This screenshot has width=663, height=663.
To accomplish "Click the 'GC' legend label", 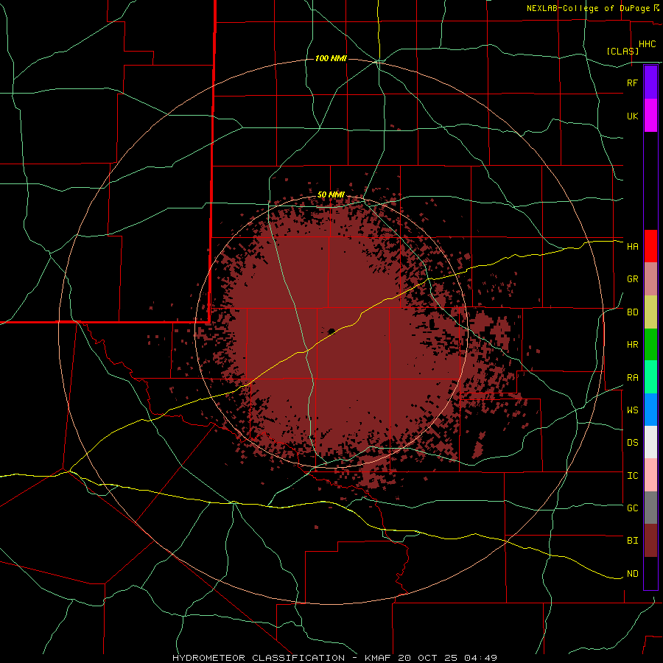I will (632, 508).
